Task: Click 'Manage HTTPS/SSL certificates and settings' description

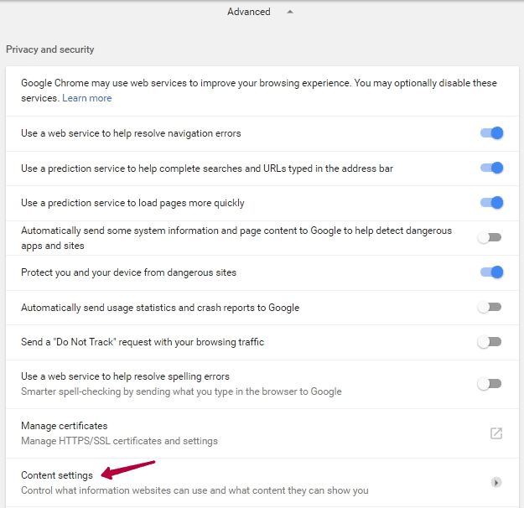Action: tap(119, 441)
